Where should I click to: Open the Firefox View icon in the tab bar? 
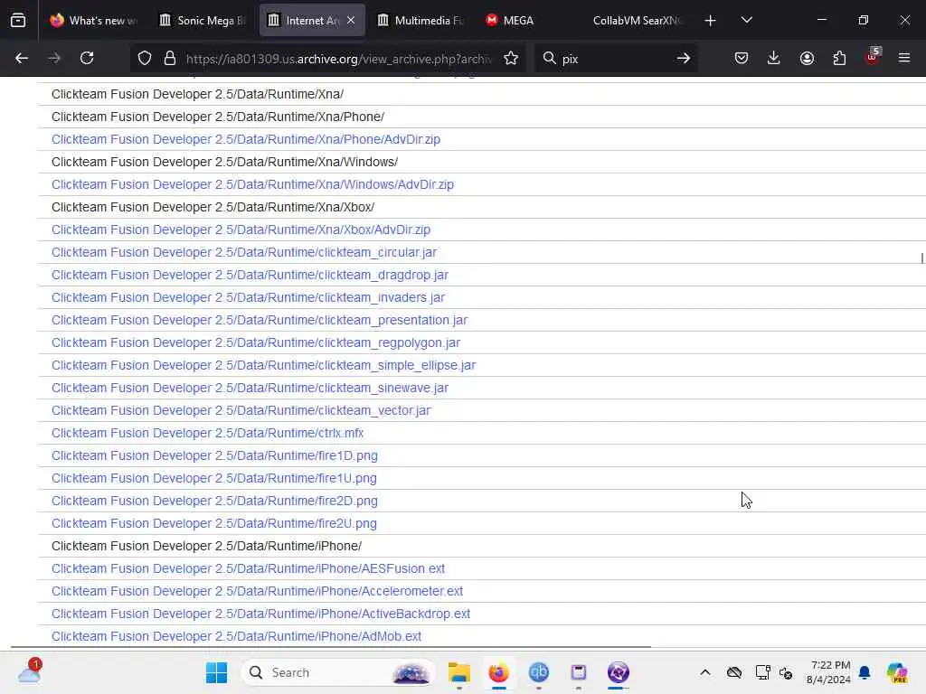click(x=18, y=21)
